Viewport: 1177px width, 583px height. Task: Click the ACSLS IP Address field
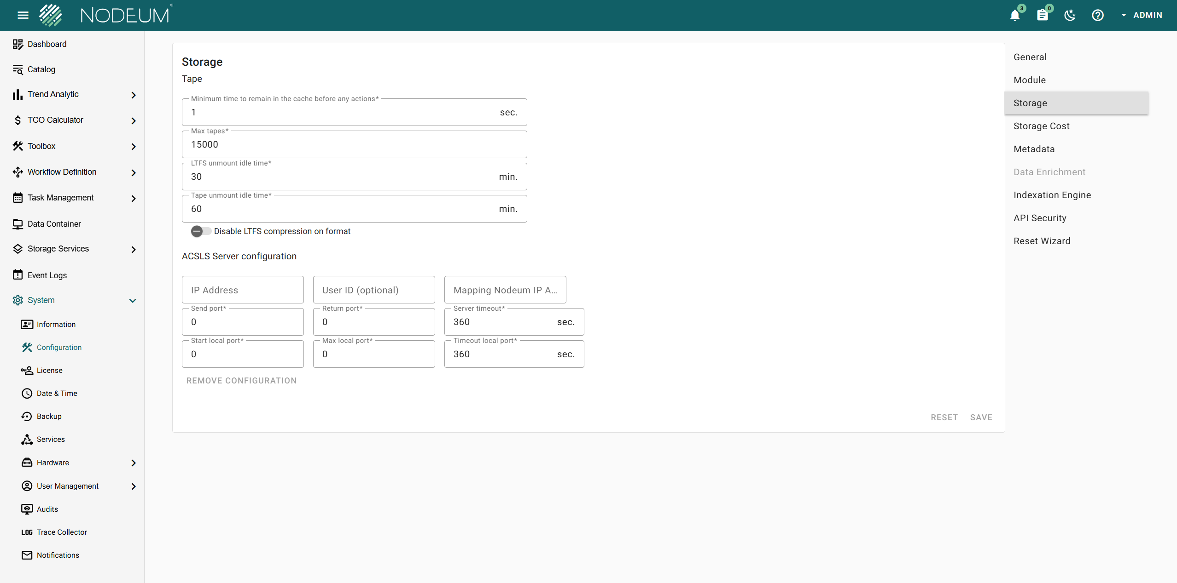click(x=242, y=290)
